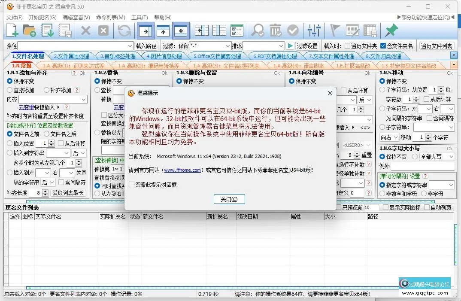Viewport: 461px width, 301px height.
Task: Click the filter funnel toolbar icon
Action: pos(334,30)
